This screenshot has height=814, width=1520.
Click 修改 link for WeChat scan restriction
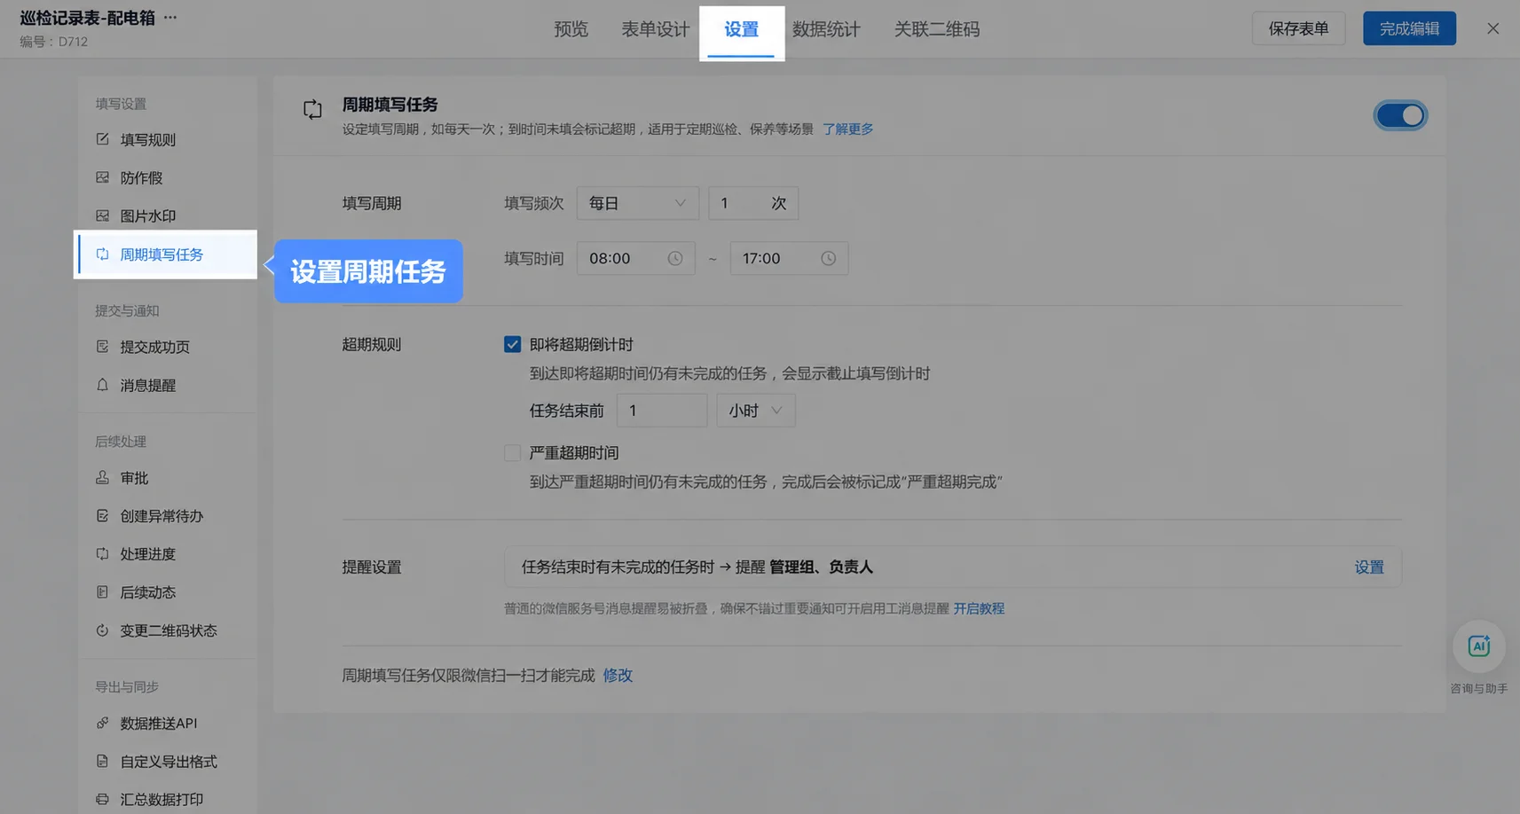click(618, 676)
